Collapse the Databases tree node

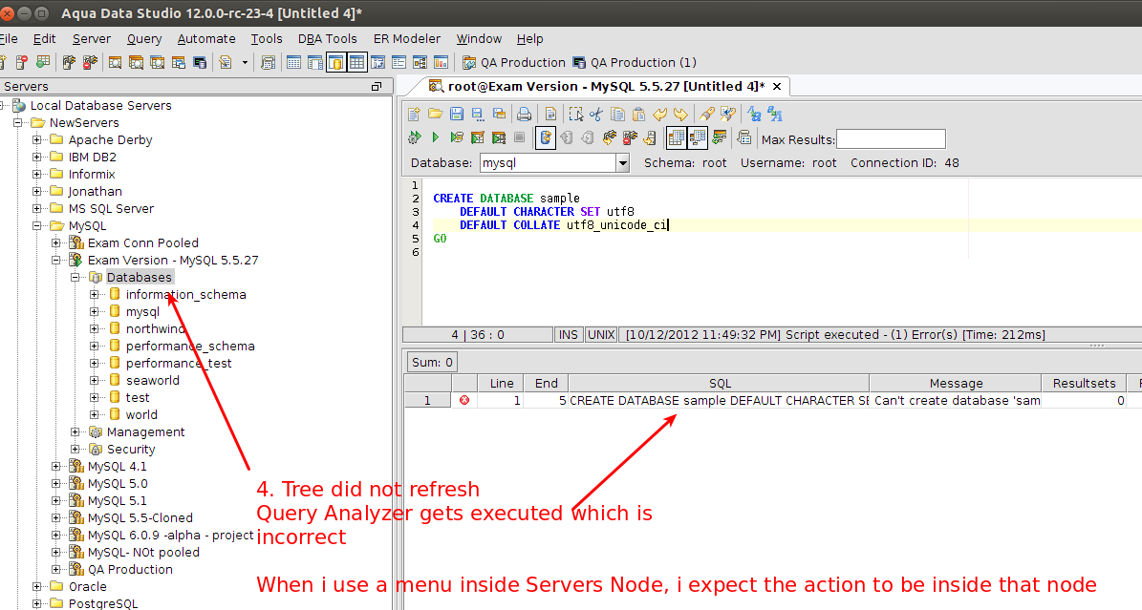pos(75,278)
